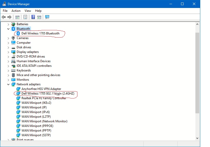The width and height of the screenshot is (210, 147).
Task: Select WAN Miniport (Network Monitor)
Action: point(44,121)
